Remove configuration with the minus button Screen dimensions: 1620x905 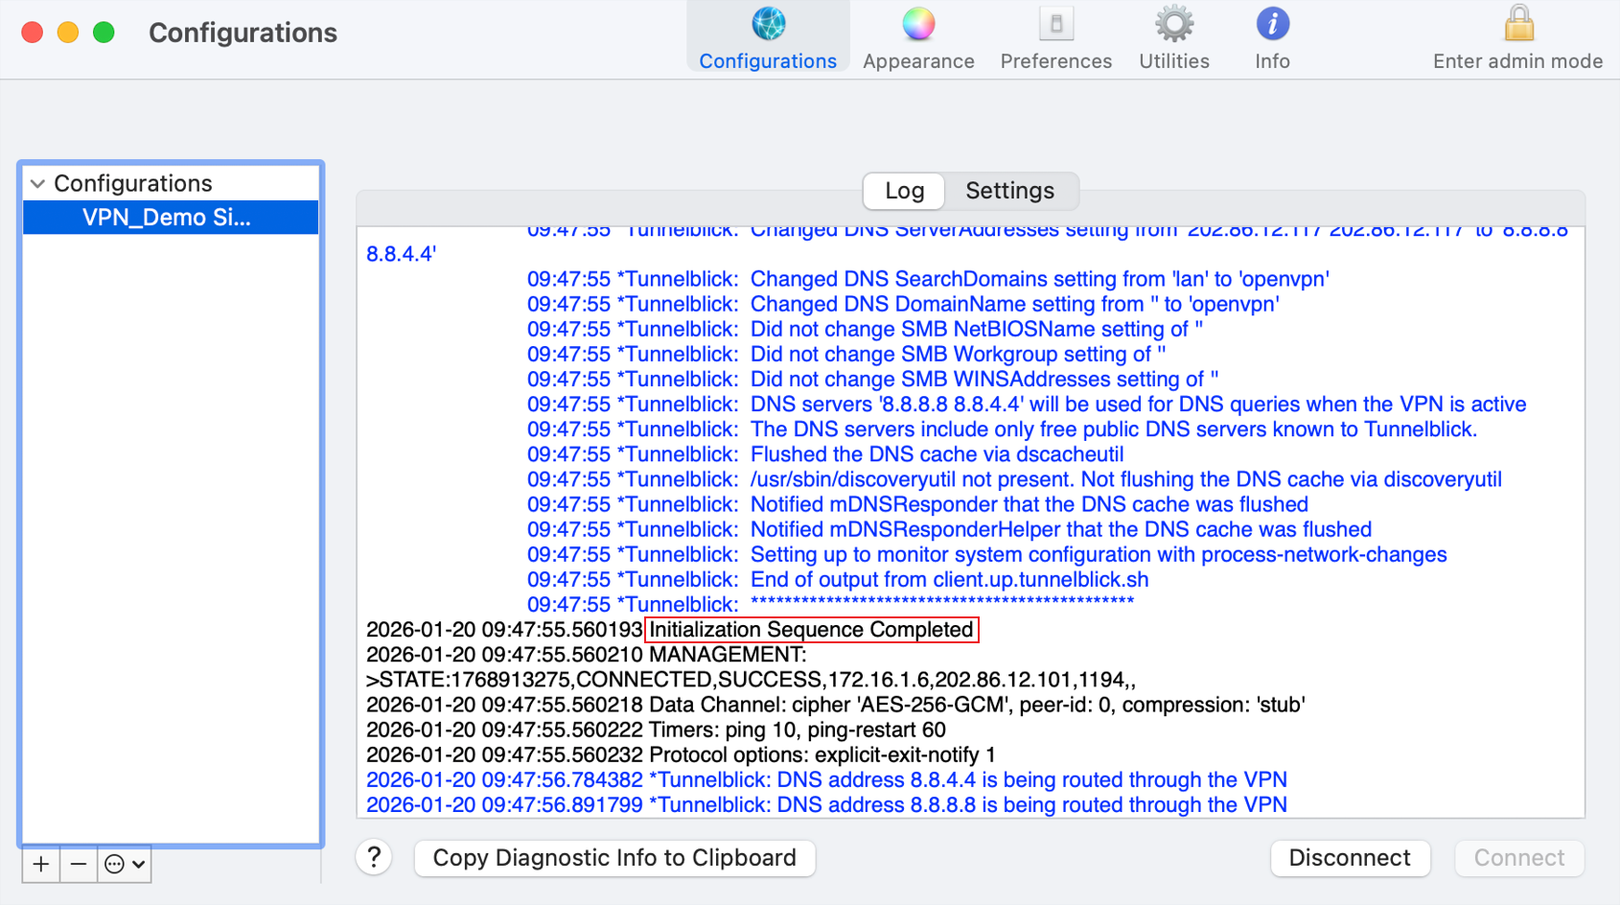coord(79,865)
